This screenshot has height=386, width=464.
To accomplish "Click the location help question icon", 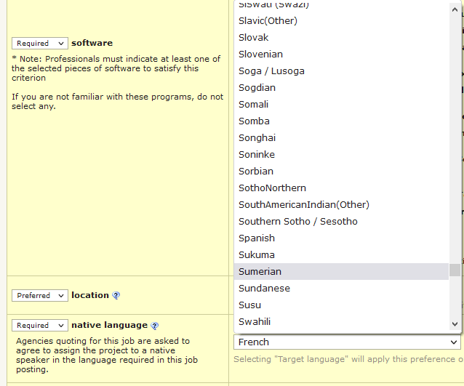I will (x=116, y=295).
